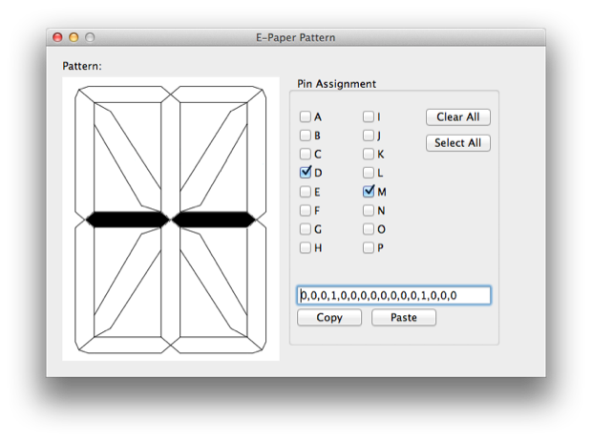Click the lower-right outer vertical segment

(257, 283)
